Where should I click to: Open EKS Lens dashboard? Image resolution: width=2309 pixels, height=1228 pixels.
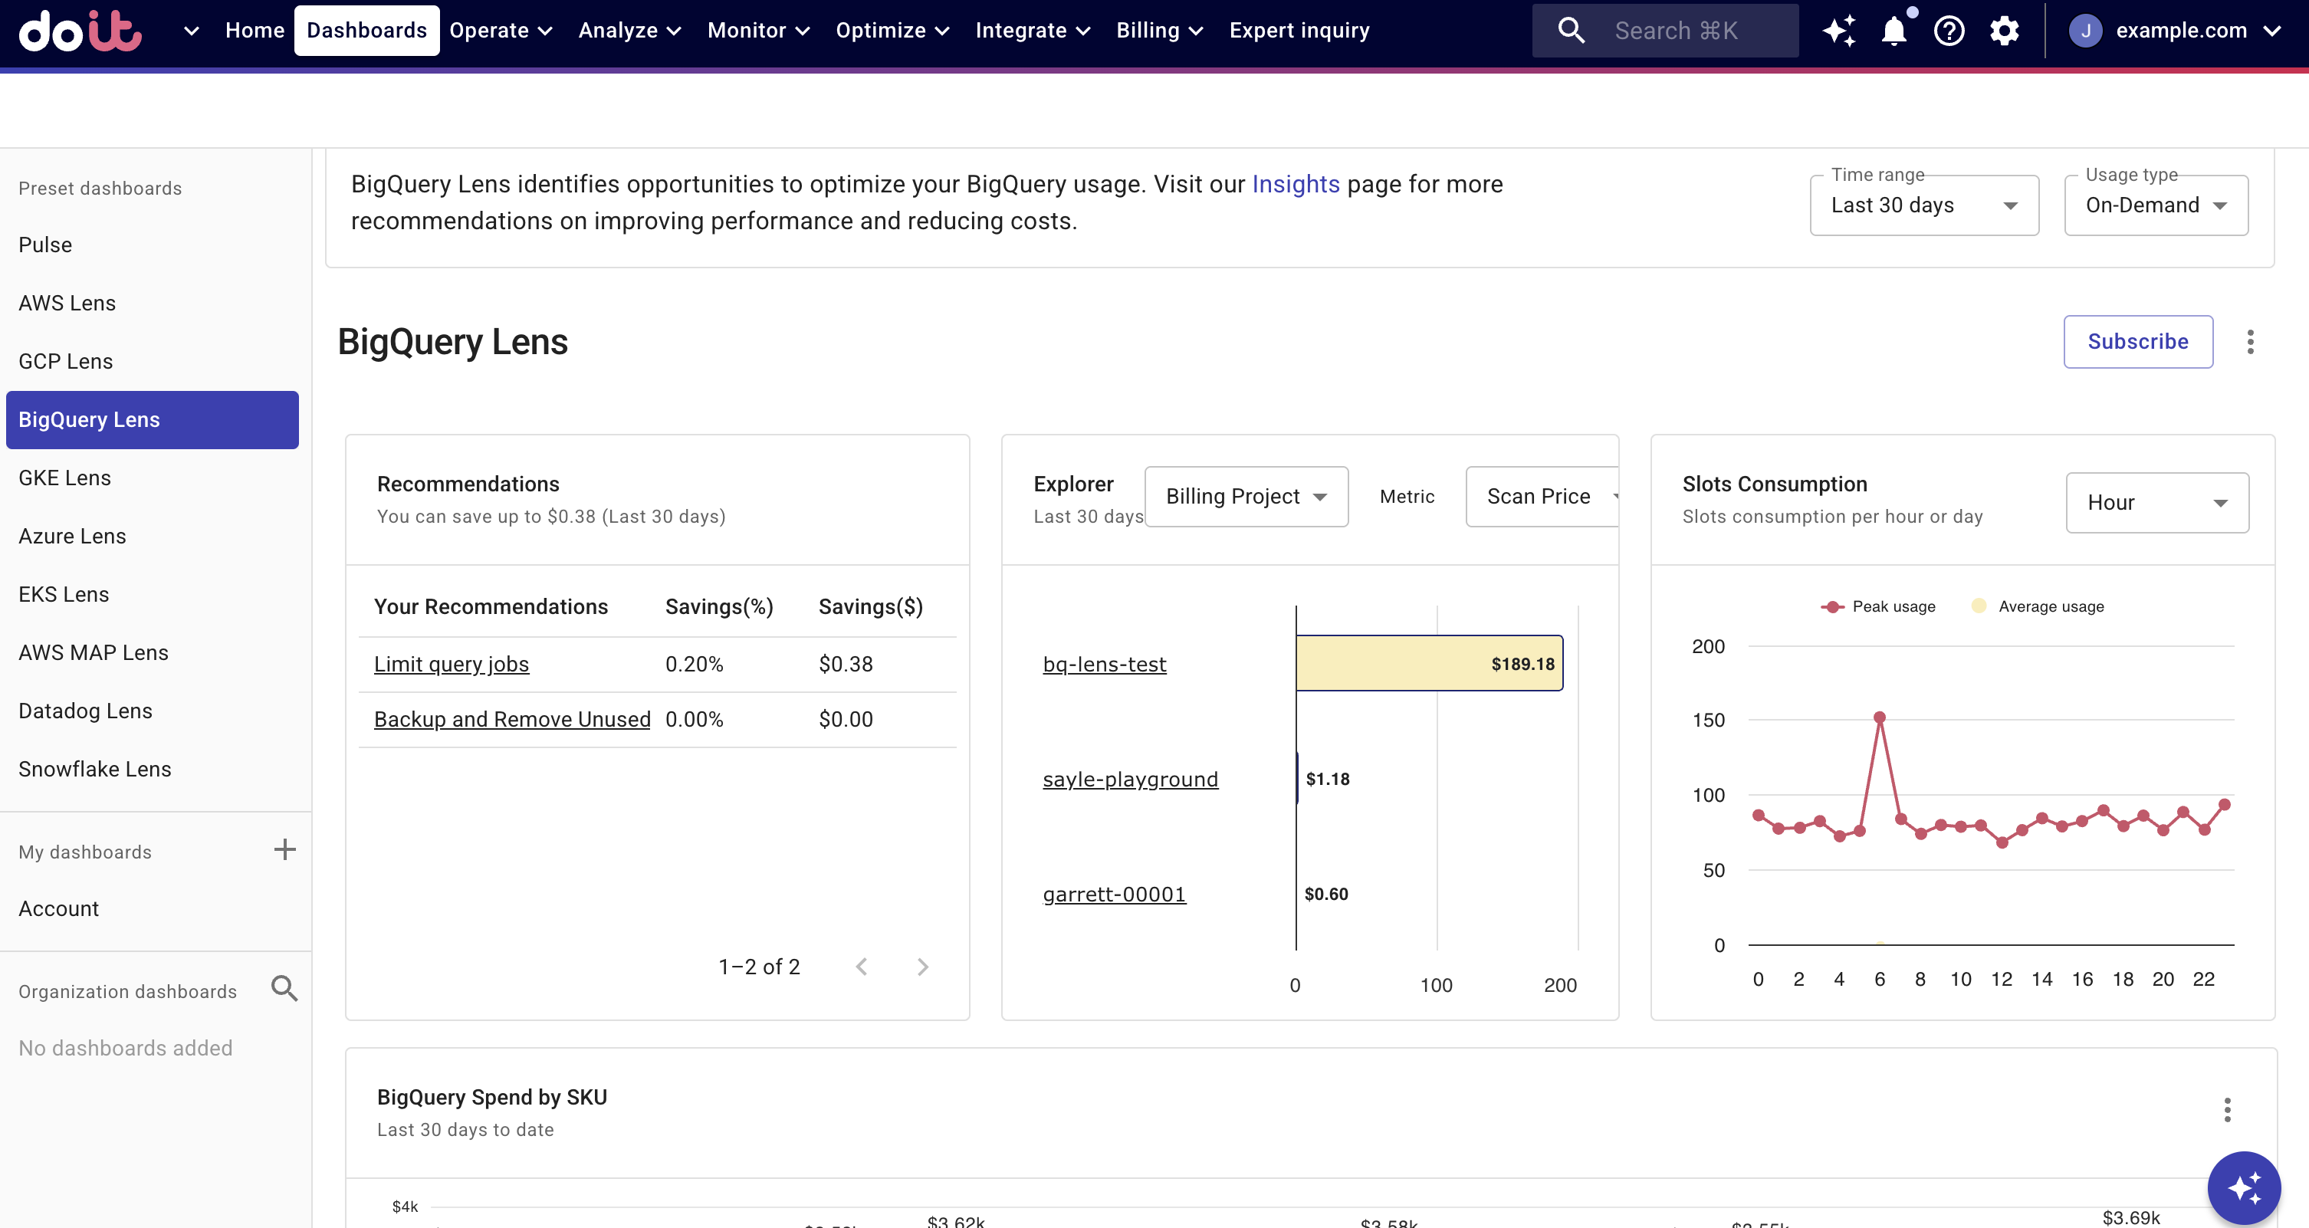coord(153,594)
